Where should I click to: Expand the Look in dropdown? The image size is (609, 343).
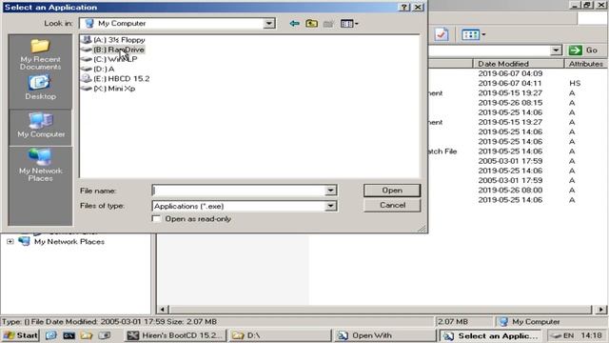[268, 23]
